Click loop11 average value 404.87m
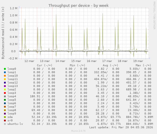The width and height of the screenshot is (157, 134). (100, 79)
